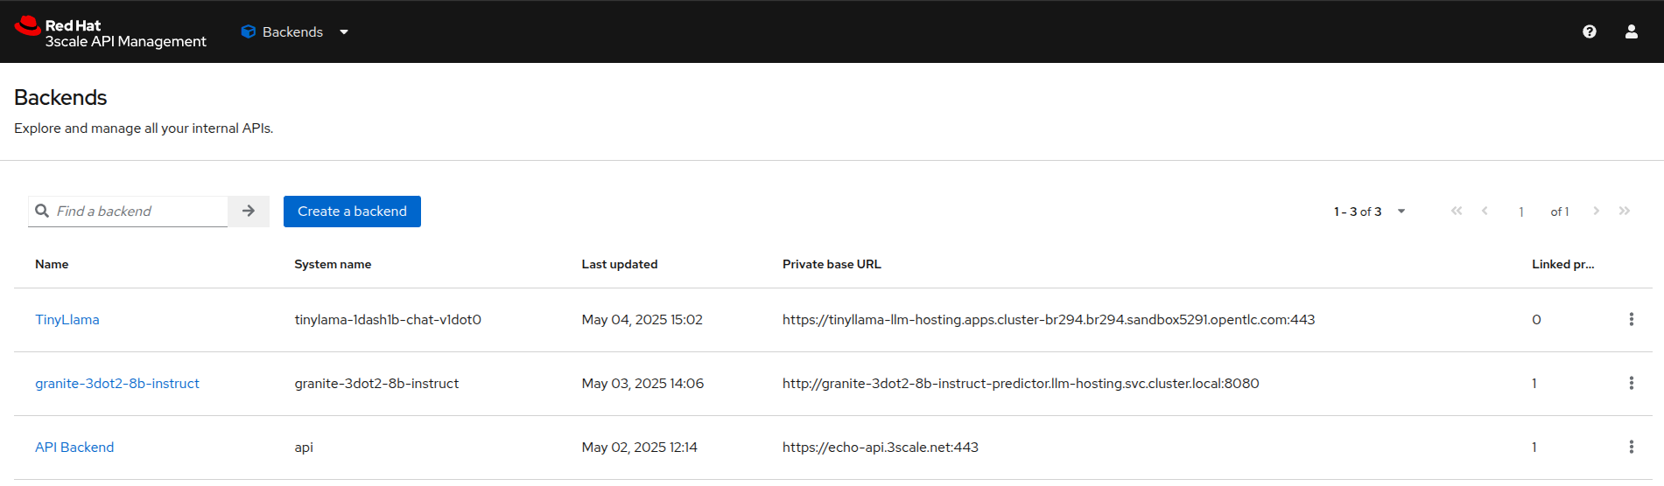Click the echo-api.3scale.net URL
This screenshot has width=1664, height=486.
point(881,448)
